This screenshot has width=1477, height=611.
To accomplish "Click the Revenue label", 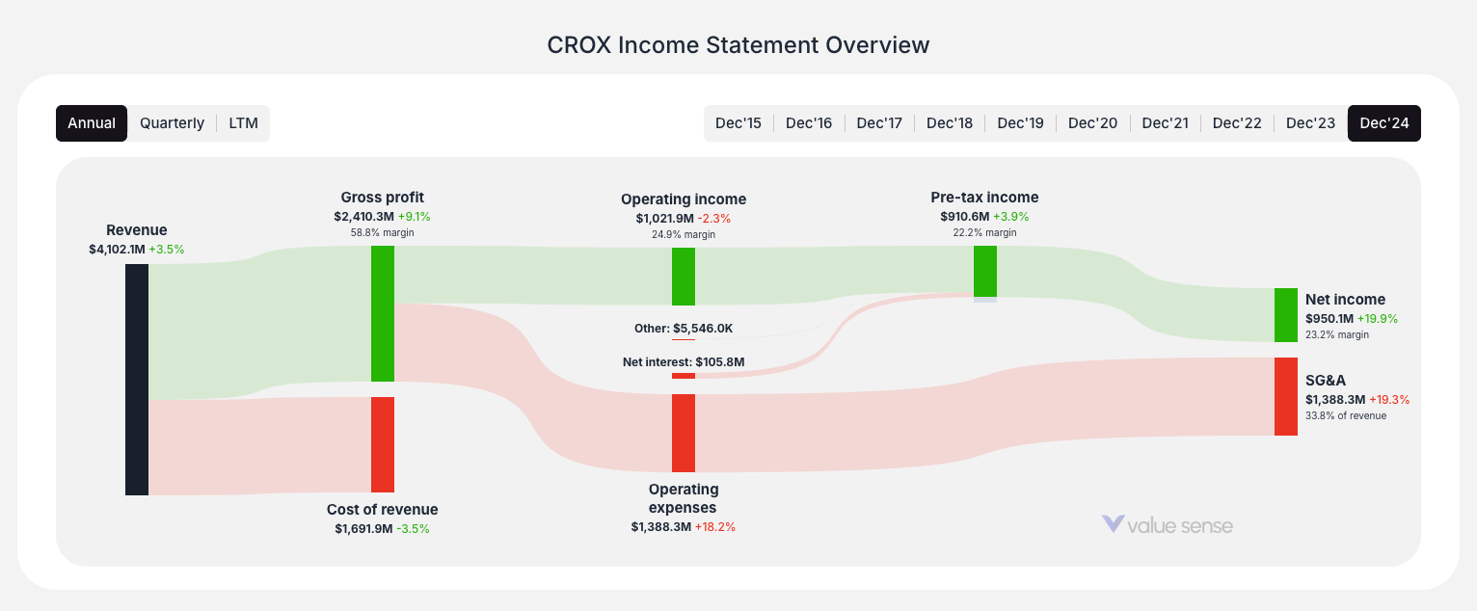I will click(137, 229).
